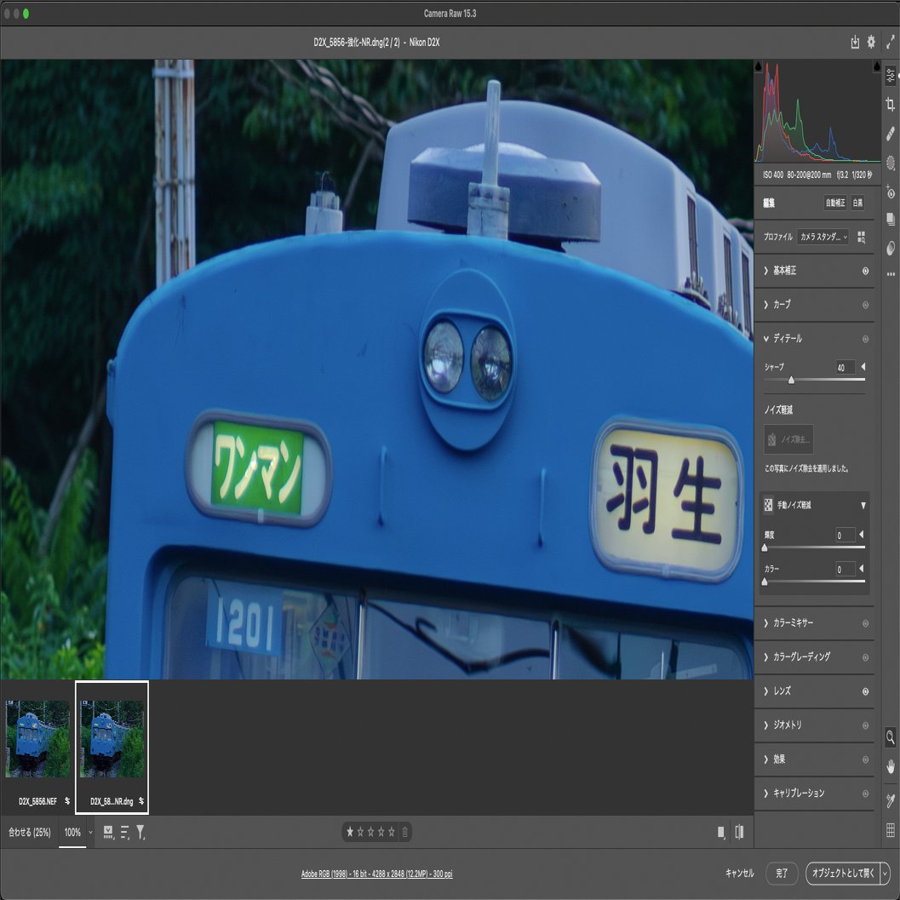Open the Presets panel icon
The width and height of the screenshot is (900, 900).
pos(891,248)
